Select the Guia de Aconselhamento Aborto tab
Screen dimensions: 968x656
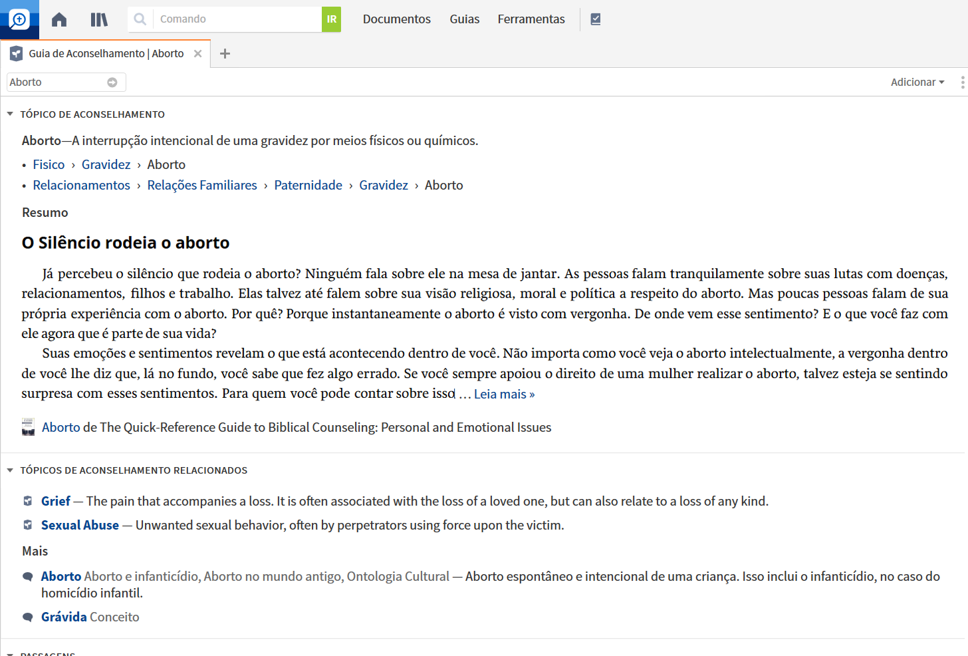(x=106, y=54)
